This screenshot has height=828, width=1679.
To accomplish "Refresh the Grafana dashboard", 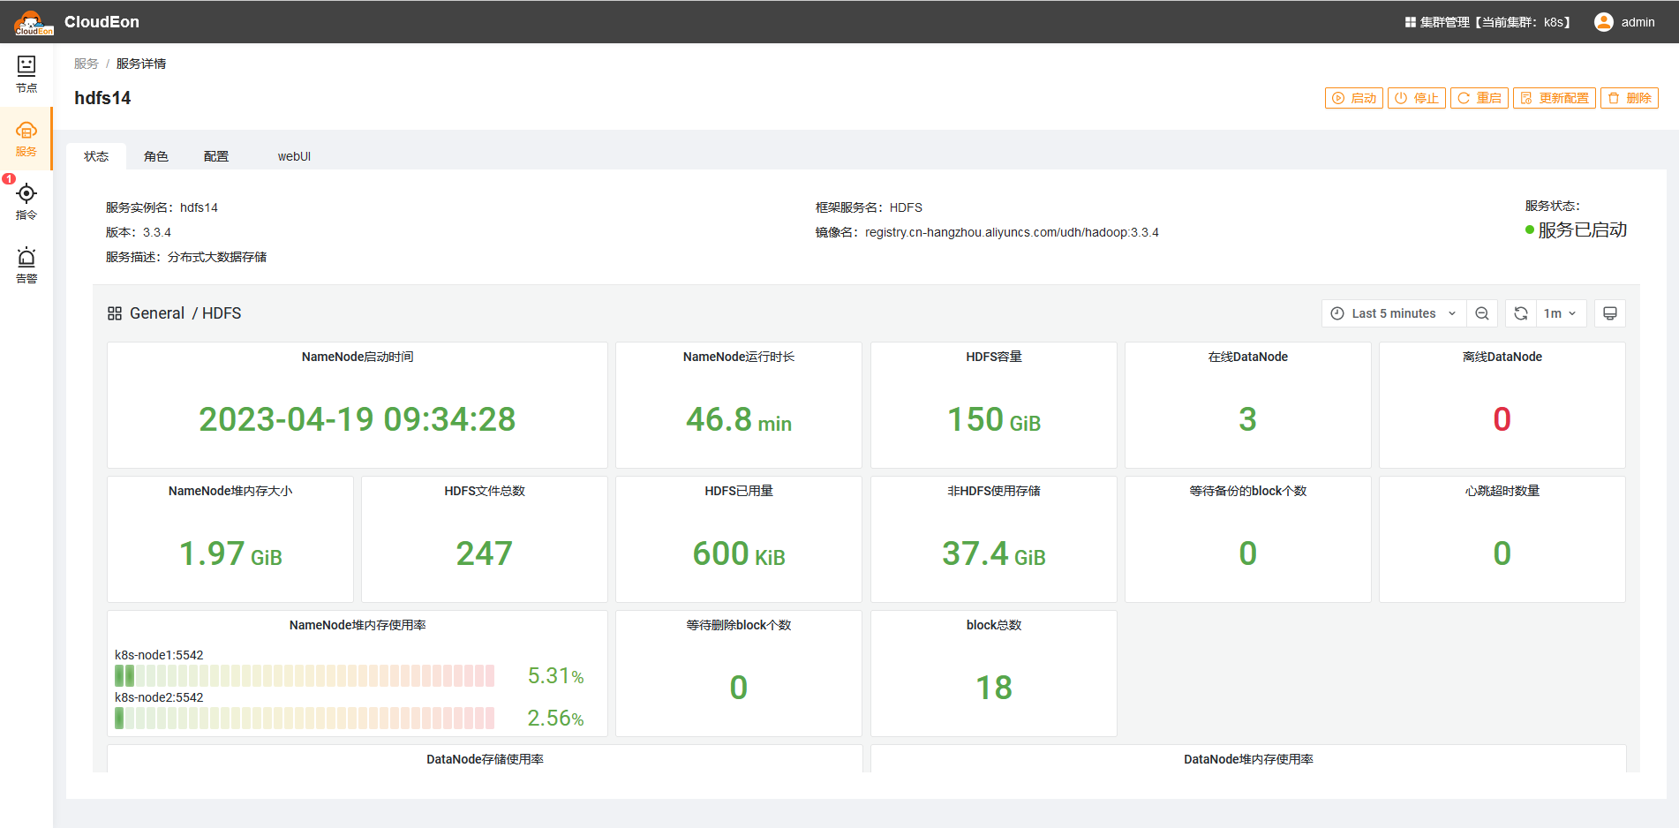I will (1521, 313).
